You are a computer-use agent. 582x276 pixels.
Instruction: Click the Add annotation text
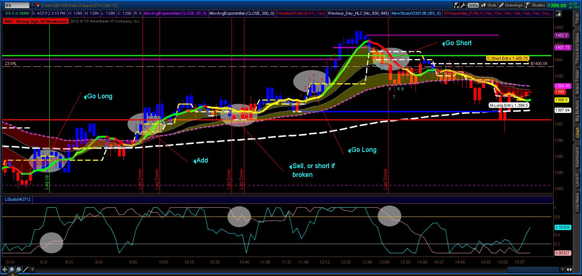click(202, 160)
